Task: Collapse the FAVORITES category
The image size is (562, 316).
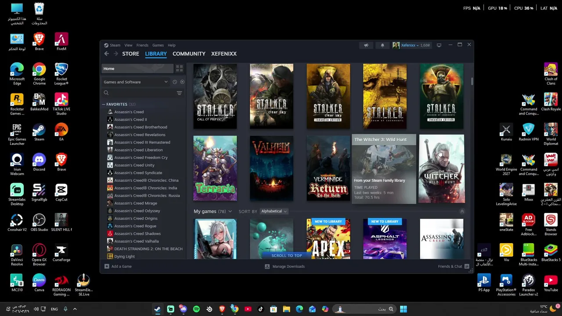Action: (104, 104)
